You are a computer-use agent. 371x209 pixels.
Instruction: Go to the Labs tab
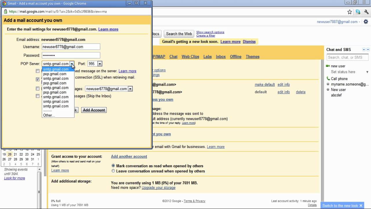[208, 57]
